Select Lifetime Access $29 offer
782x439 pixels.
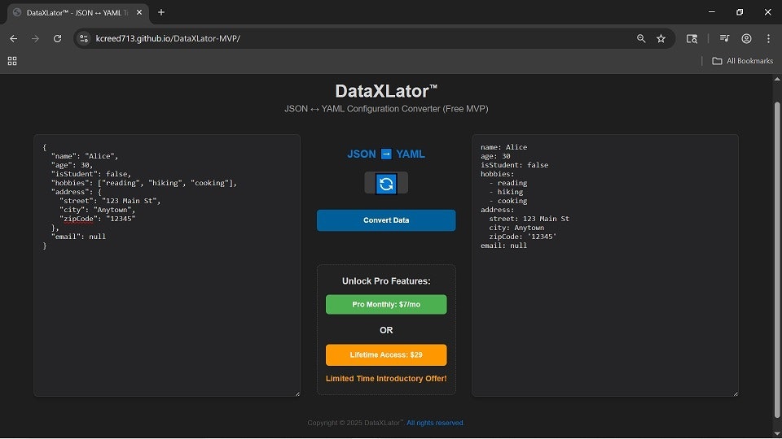[x=386, y=355]
